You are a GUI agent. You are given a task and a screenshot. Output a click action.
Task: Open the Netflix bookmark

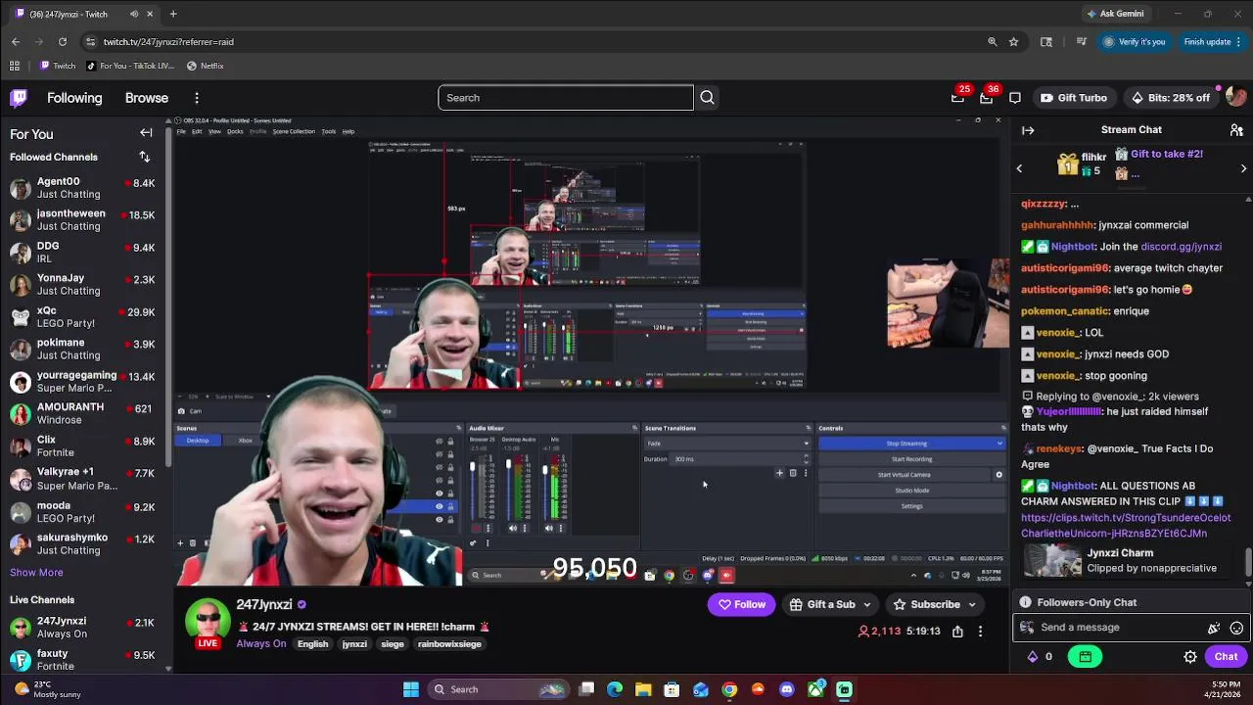tap(206, 66)
